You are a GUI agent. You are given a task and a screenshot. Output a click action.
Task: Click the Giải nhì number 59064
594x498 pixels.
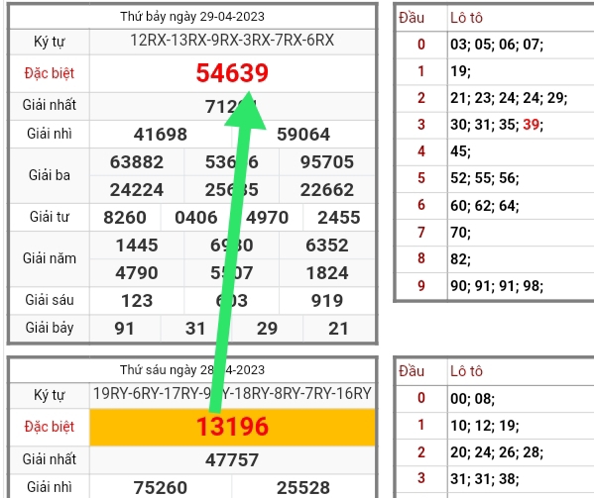point(303,135)
